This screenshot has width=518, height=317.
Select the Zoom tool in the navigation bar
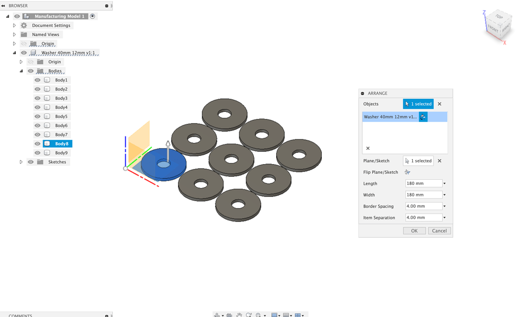(249, 314)
